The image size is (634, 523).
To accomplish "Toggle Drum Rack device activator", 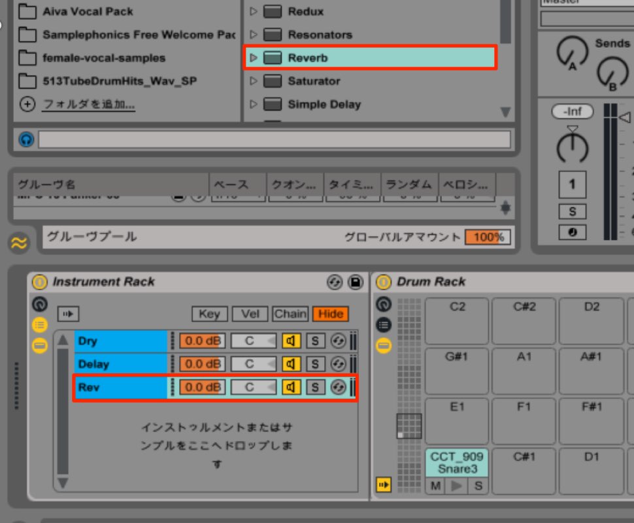I will tap(383, 282).
